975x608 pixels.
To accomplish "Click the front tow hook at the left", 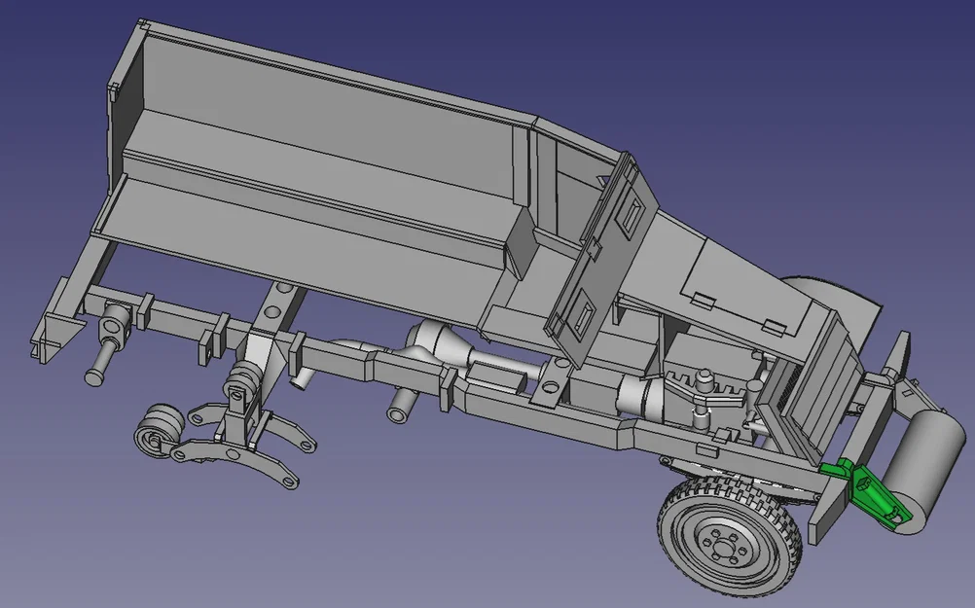I will coord(54,321).
